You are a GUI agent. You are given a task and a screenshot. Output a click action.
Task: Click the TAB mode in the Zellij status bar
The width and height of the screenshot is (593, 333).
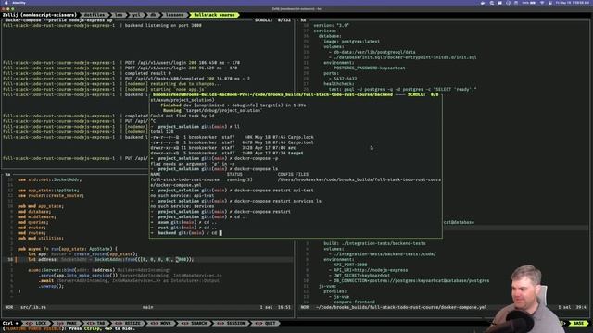coord(96,323)
